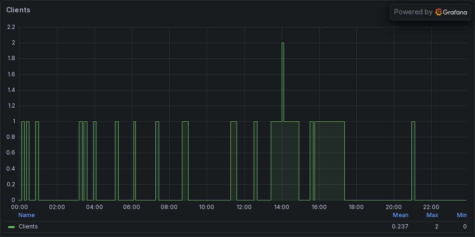Image resolution: width=475 pixels, height=237 pixels.
Task: Sort legend by Name column header
Action: click(x=27, y=215)
